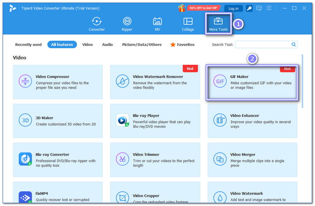Filter by Favorites star tab
The image size is (315, 206).
pyautogui.click(x=182, y=45)
